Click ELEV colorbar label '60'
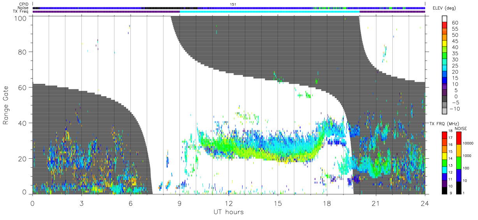The height and width of the screenshot is (220, 478). click(455, 23)
